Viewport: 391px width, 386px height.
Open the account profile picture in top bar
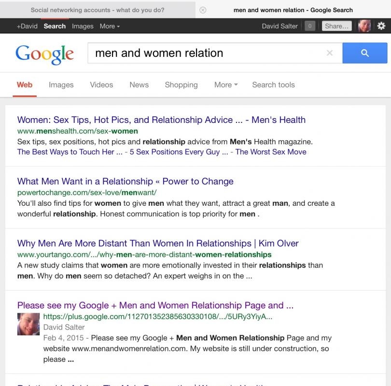pos(364,26)
